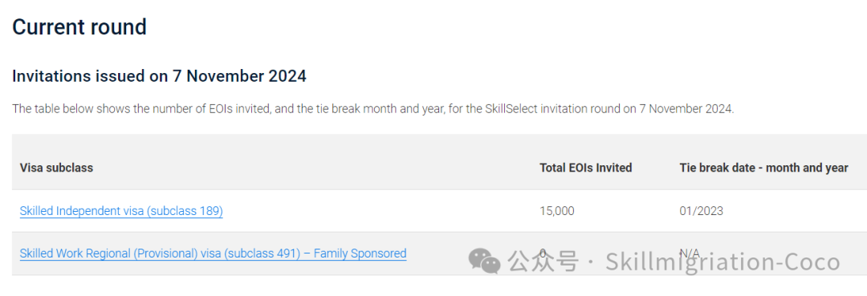Select the "Current round" heading
Image resolution: width=867 pixels, height=296 pixels.
click(79, 27)
